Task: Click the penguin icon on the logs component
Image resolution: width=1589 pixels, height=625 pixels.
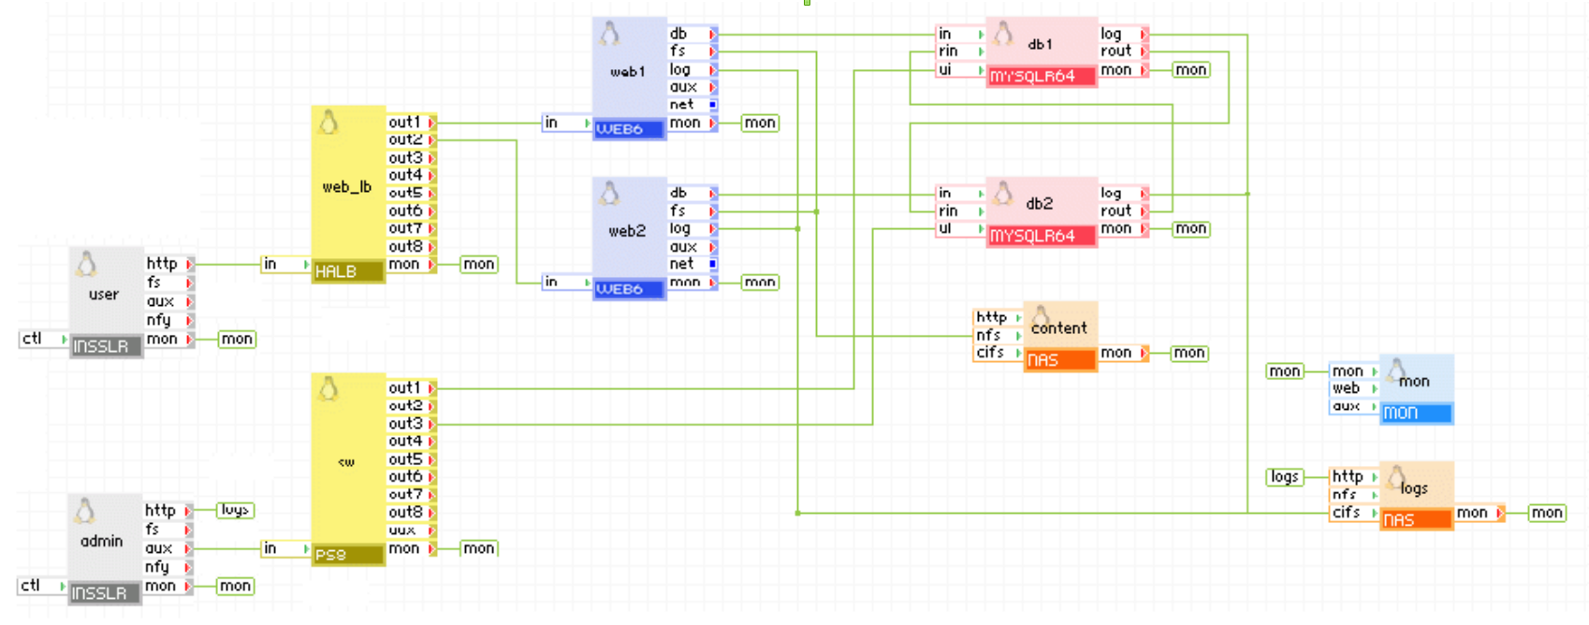Action: coord(1396,478)
